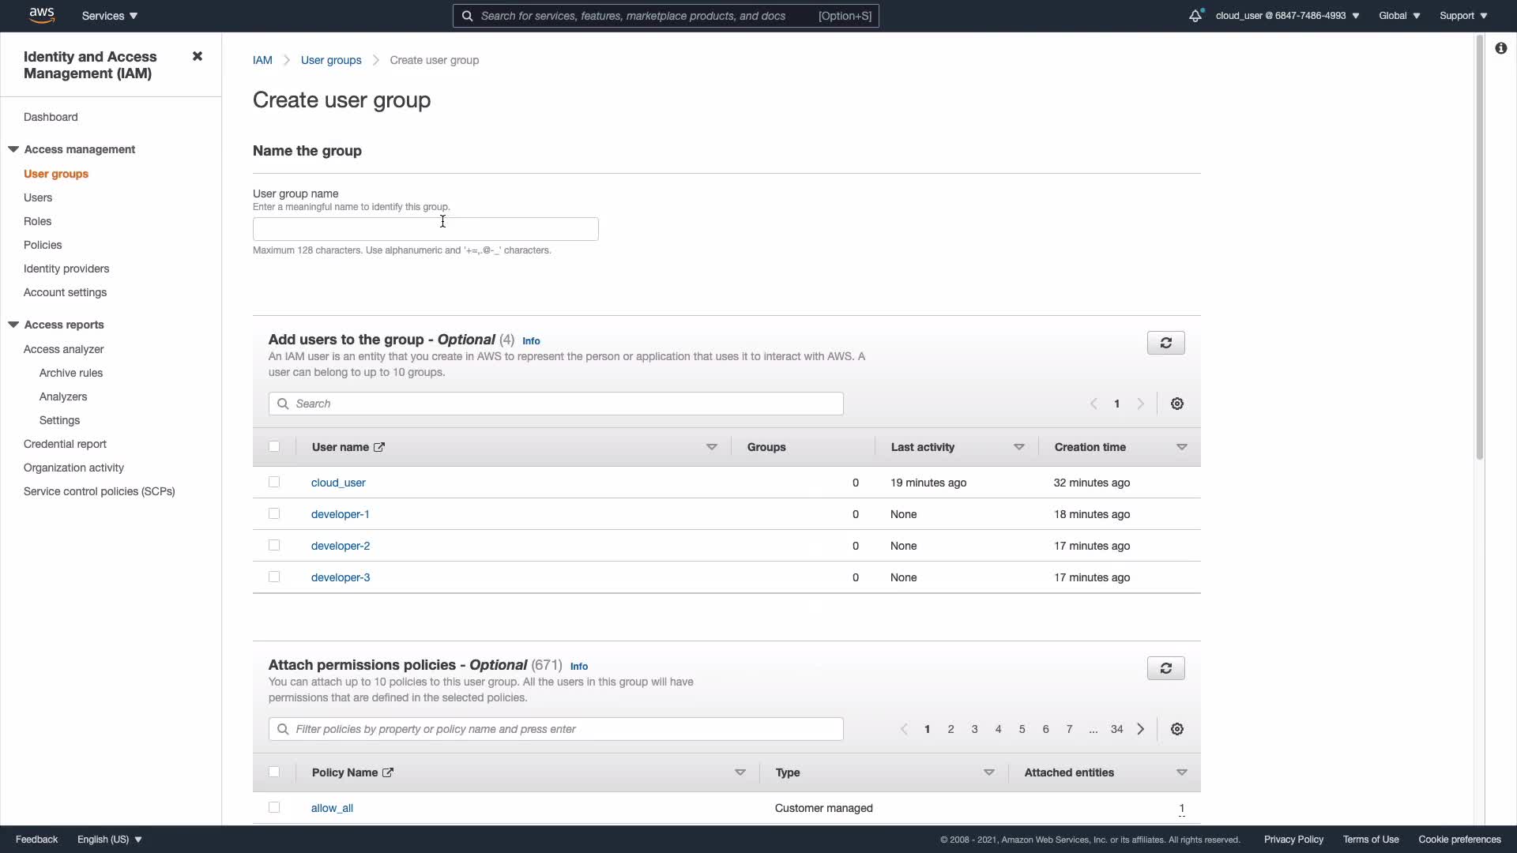
Task: Open Roles in the sidebar
Action: pos(37,221)
